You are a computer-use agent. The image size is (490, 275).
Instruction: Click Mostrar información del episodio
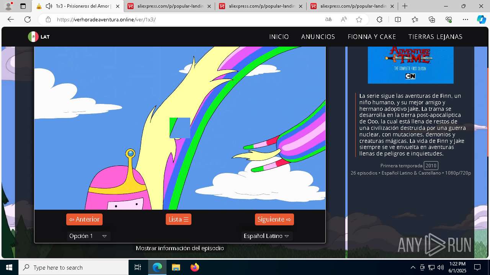(180, 248)
